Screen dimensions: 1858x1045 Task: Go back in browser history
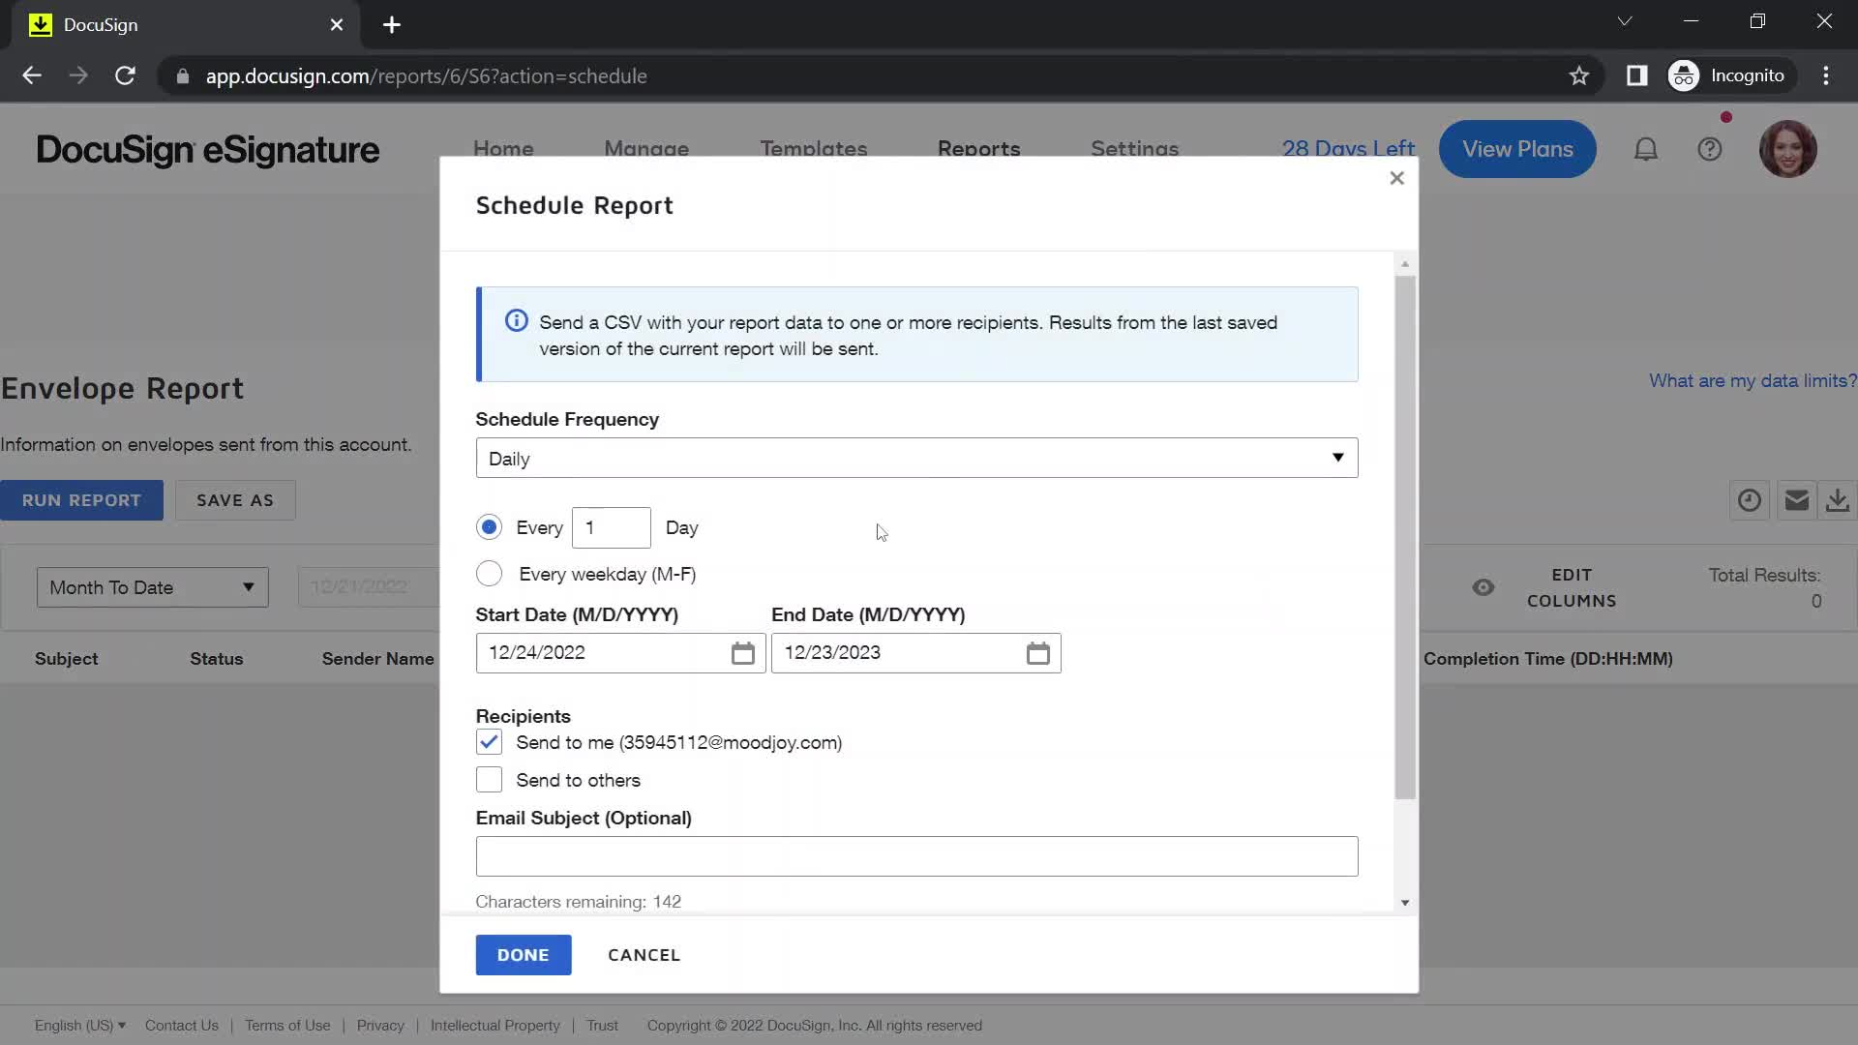32,75
